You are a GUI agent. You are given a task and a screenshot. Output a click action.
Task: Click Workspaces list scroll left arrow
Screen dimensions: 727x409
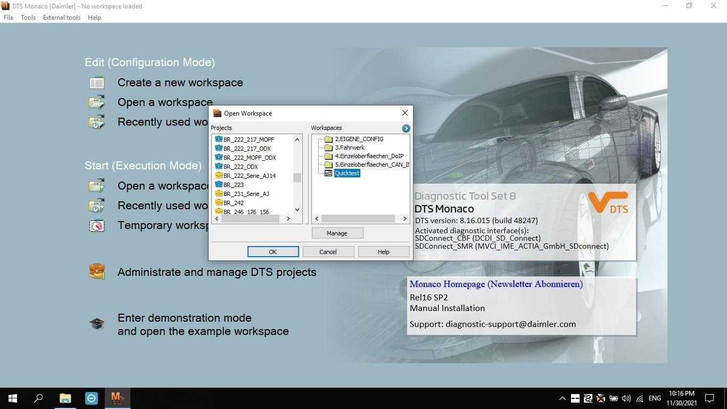point(317,219)
